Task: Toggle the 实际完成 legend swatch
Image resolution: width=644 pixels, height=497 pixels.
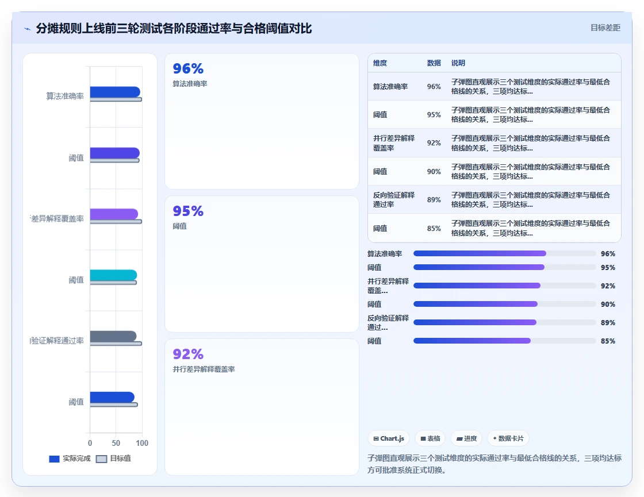Action: pyautogui.click(x=54, y=459)
